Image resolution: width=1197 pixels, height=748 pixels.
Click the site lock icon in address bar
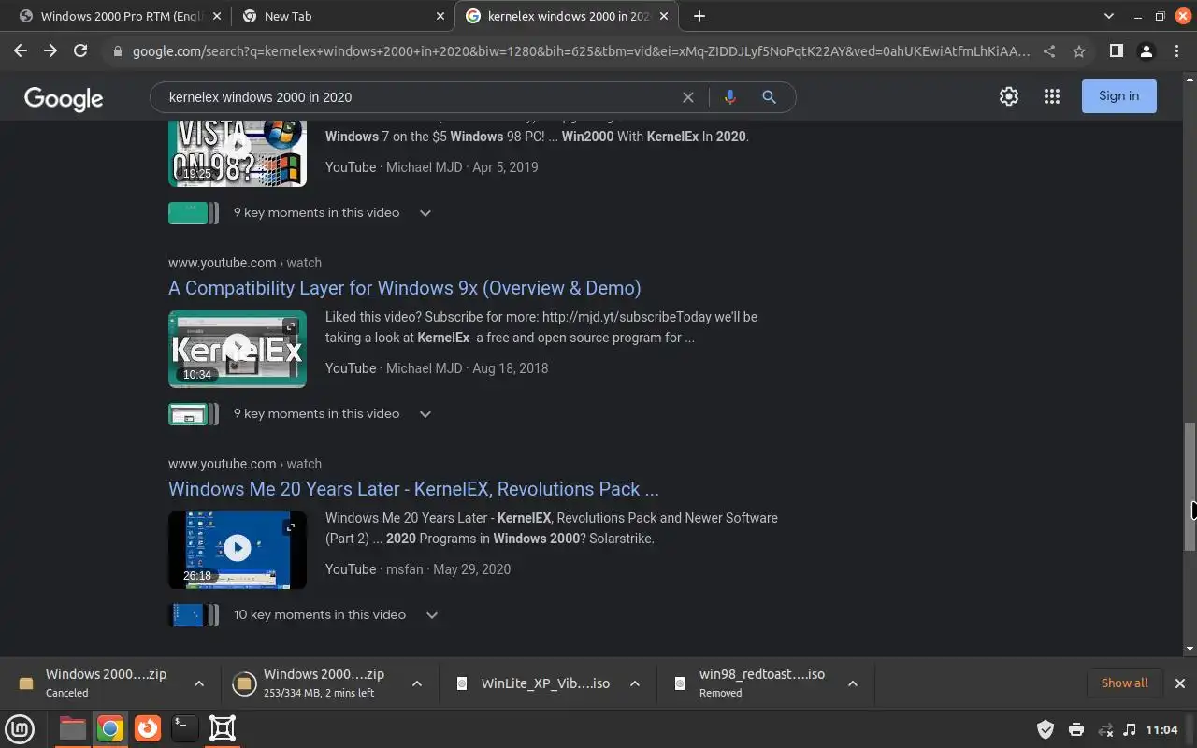coord(118,51)
